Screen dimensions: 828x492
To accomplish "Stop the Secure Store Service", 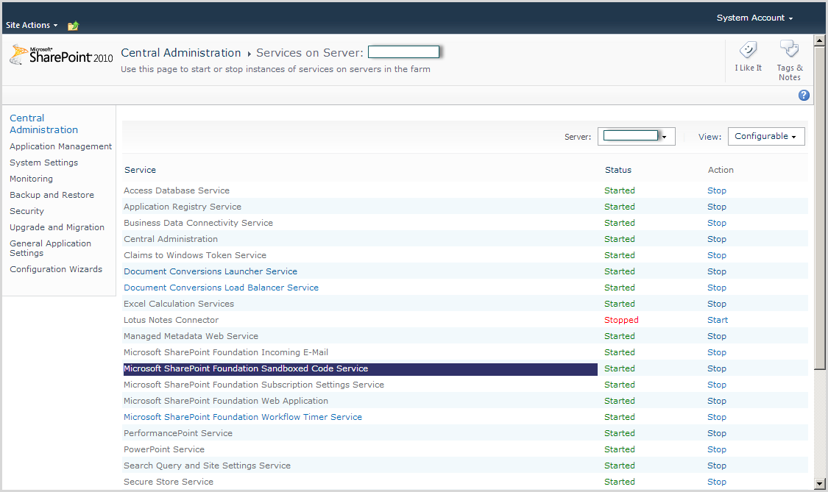I will click(717, 482).
